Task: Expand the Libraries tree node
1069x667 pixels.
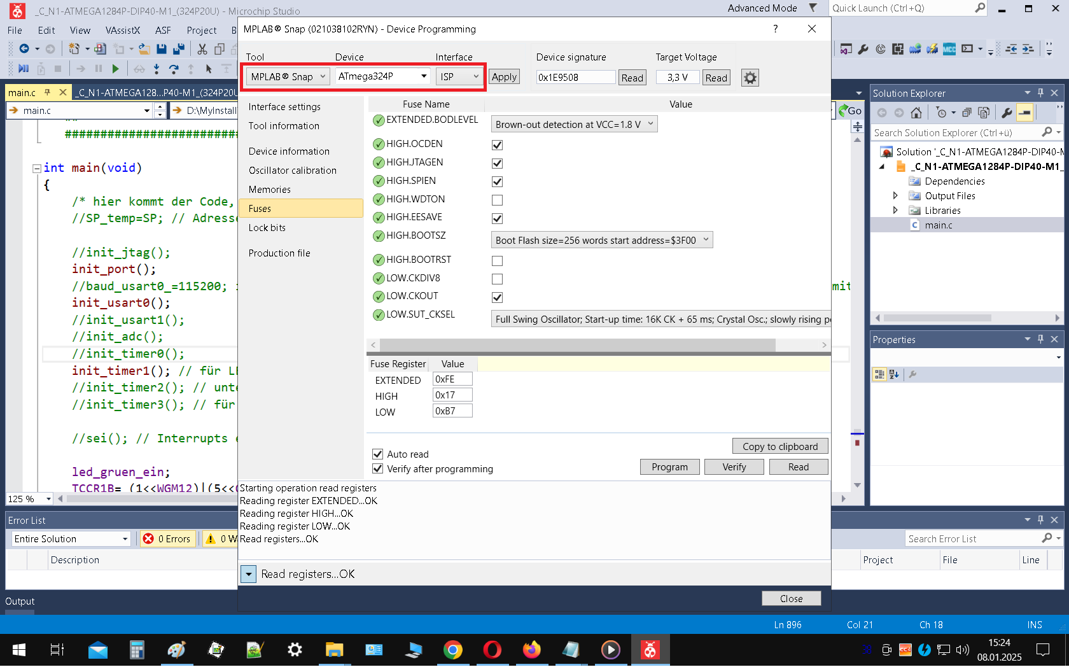Action: (895, 211)
